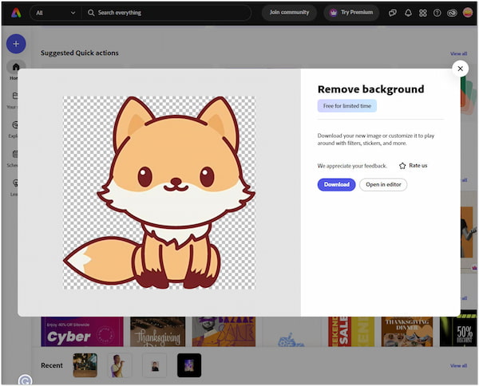The image size is (479, 386).
Task: Click the fox image preview
Action: [x=159, y=192]
